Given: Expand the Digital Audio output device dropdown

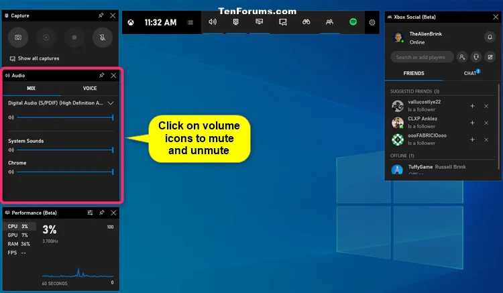Looking at the screenshot, I should pyautogui.click(x=111, y=103).
